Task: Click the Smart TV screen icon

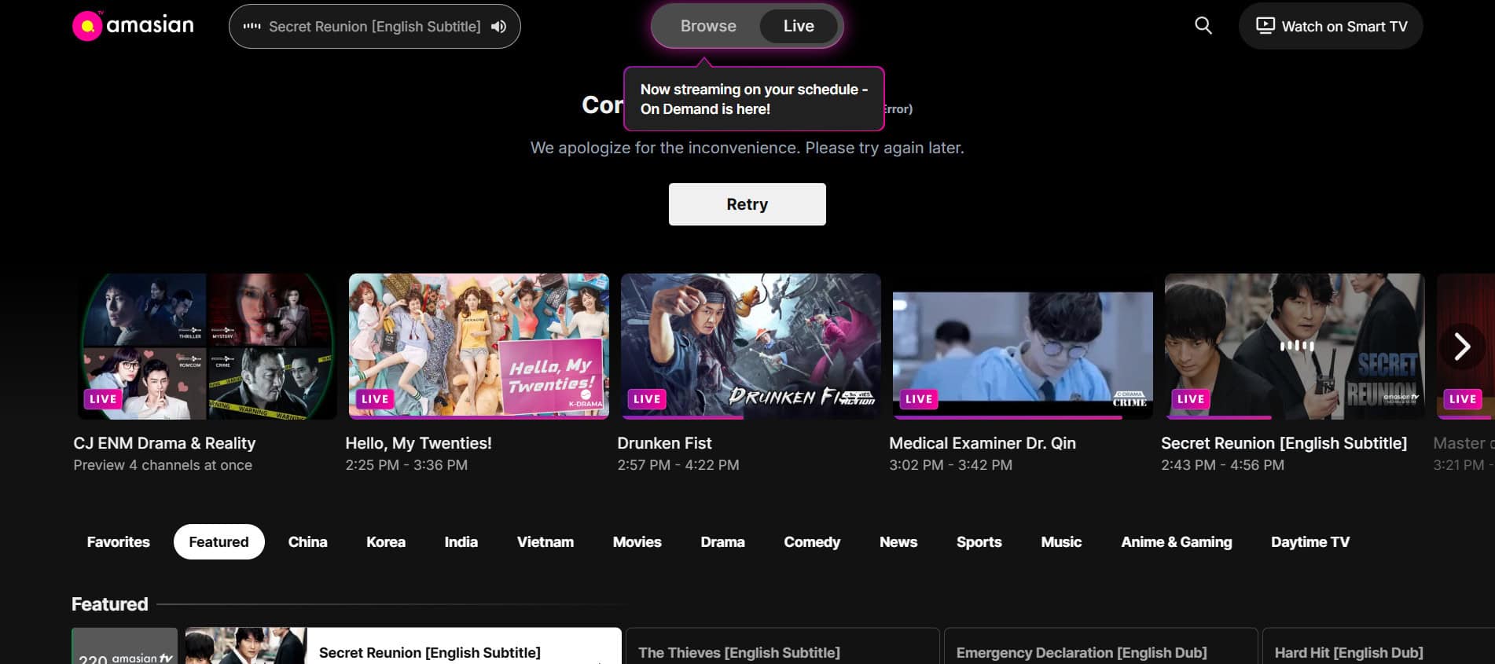Action: (1265, 26)
